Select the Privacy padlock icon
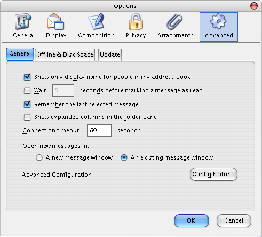This screenshot has height=237, width=262. click(136, 22)
